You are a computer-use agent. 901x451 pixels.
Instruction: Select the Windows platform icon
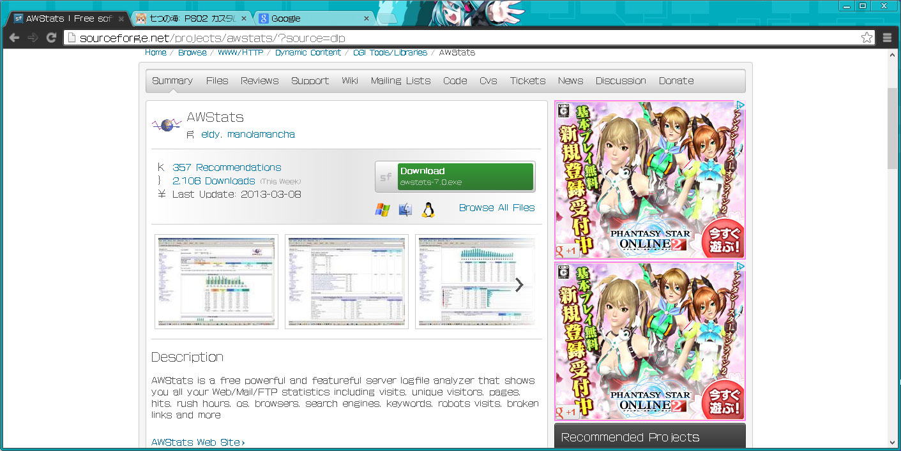[382, 209]
